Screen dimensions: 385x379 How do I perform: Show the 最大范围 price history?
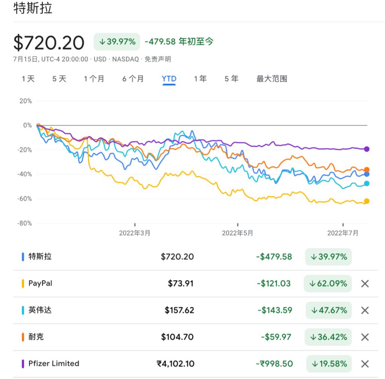pyautogui.click(x=272, y=79)
